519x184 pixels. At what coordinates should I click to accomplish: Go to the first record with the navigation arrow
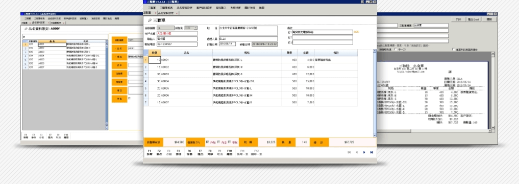click(x=349, y=152)
